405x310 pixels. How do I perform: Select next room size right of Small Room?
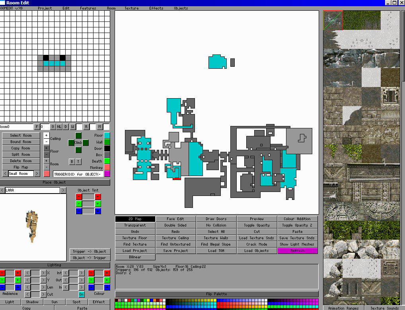(37, 174)
